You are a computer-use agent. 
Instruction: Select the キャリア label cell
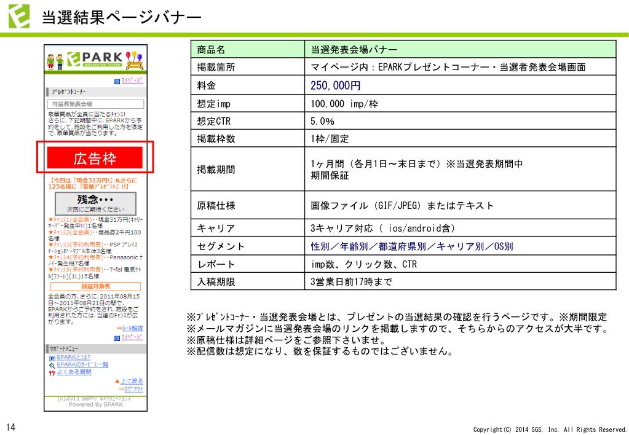pyautogui.click(x=248, y=228)
